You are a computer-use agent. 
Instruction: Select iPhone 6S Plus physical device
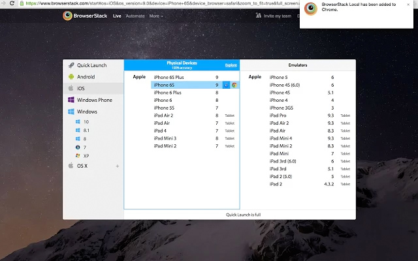tap(169, 77)
